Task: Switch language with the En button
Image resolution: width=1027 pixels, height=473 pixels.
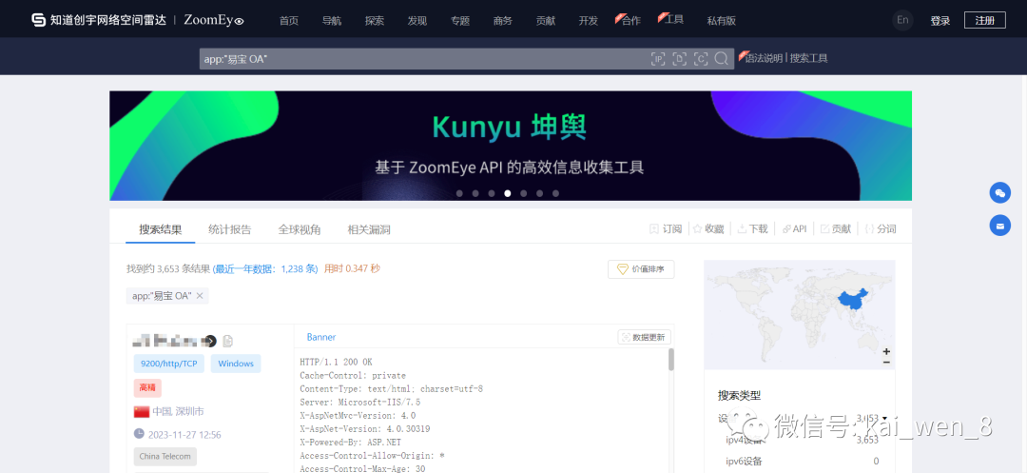Action: (x=902, y=20)
